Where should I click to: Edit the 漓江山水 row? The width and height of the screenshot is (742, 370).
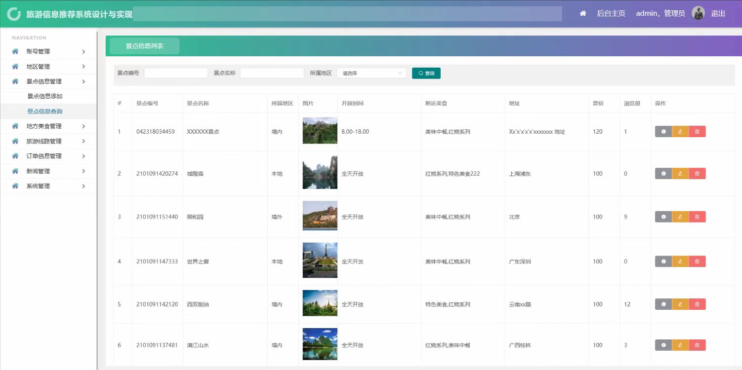(680, 345)
